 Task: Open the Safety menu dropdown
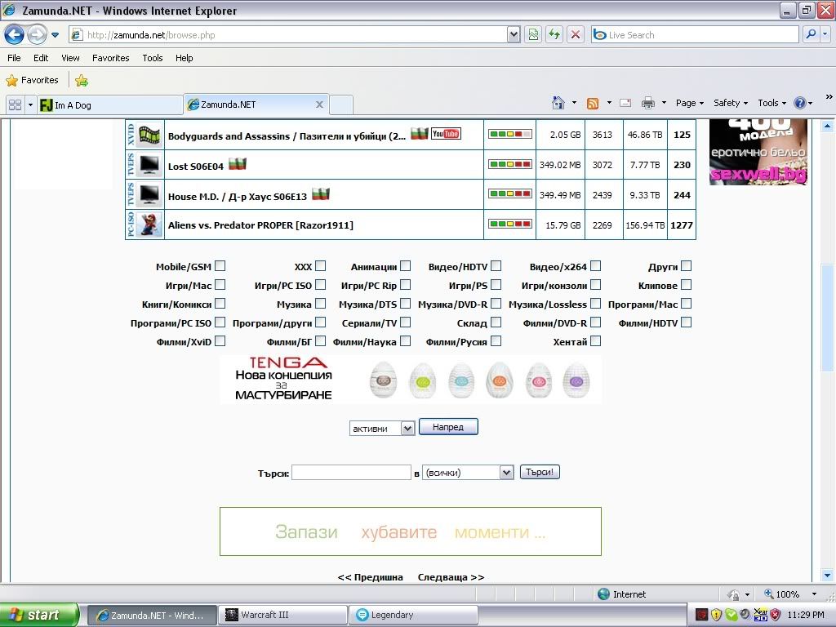[731, 103]
